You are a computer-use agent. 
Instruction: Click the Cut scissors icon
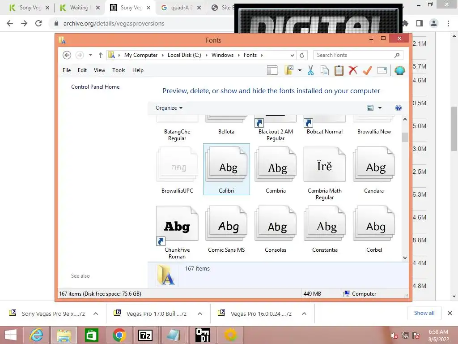pyautogui.click(x=310, y=70)
